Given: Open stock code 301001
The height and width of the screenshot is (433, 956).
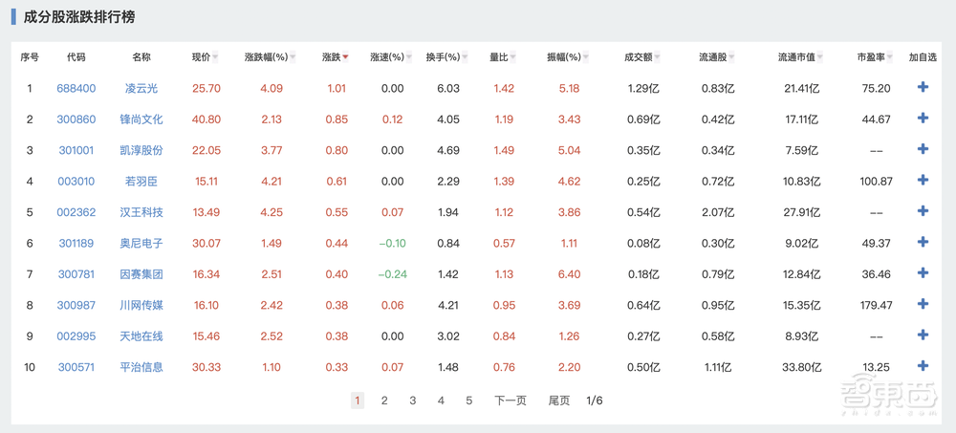Looking at the screenshot, I should 76,150.
